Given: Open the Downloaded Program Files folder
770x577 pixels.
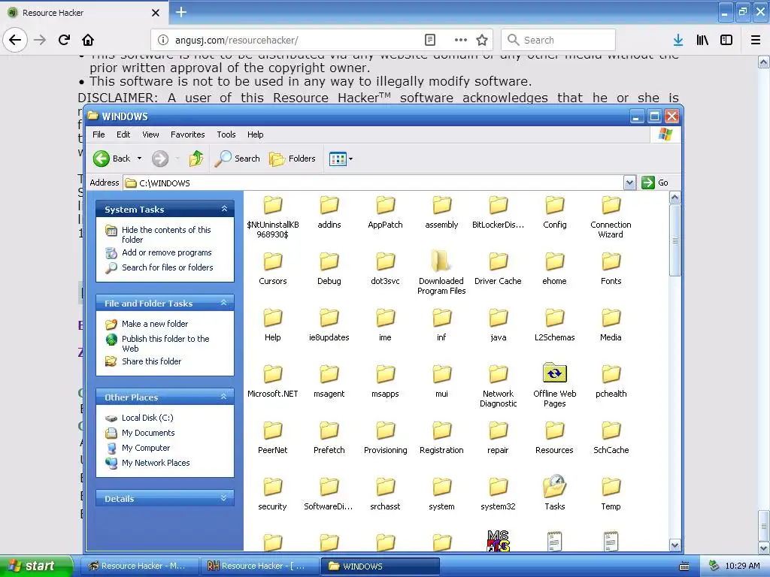Looking at the screenshot, I should coord(441,273).
